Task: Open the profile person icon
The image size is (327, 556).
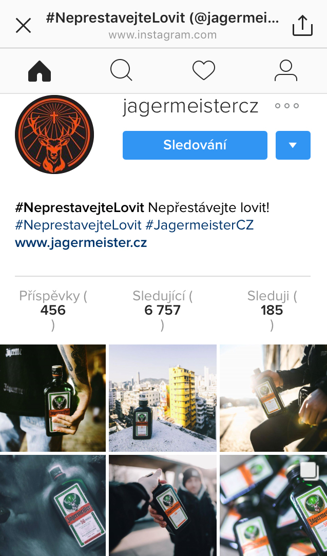Action: coord(286,70)
